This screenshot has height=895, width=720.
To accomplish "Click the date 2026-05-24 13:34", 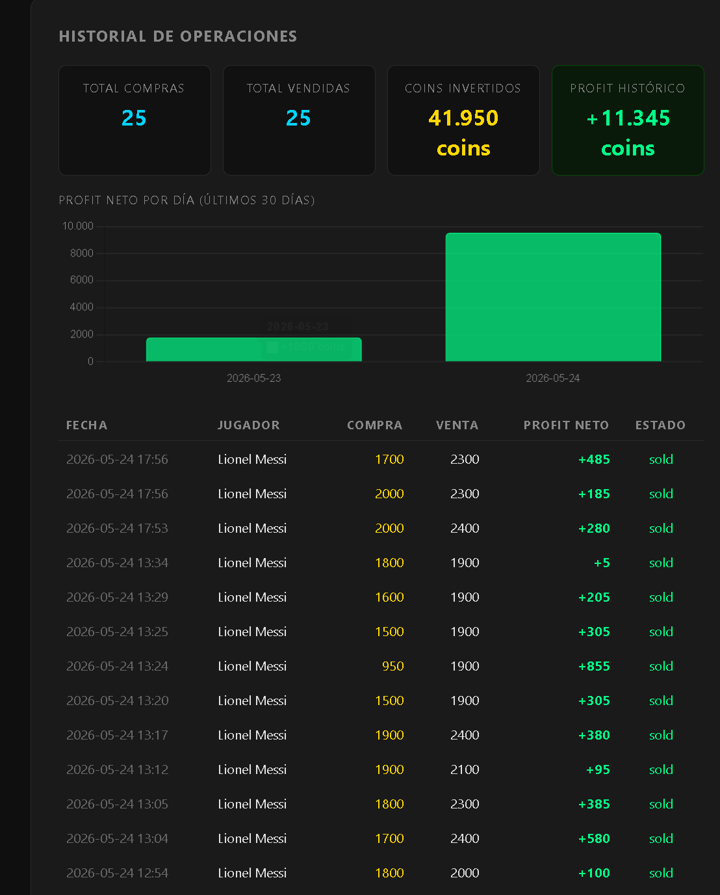I will 117,563.
